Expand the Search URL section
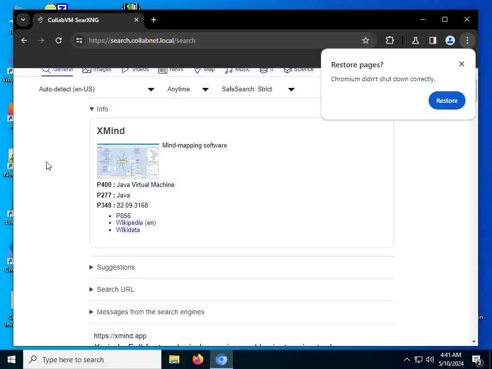492x369 pixels. point(111,289)
